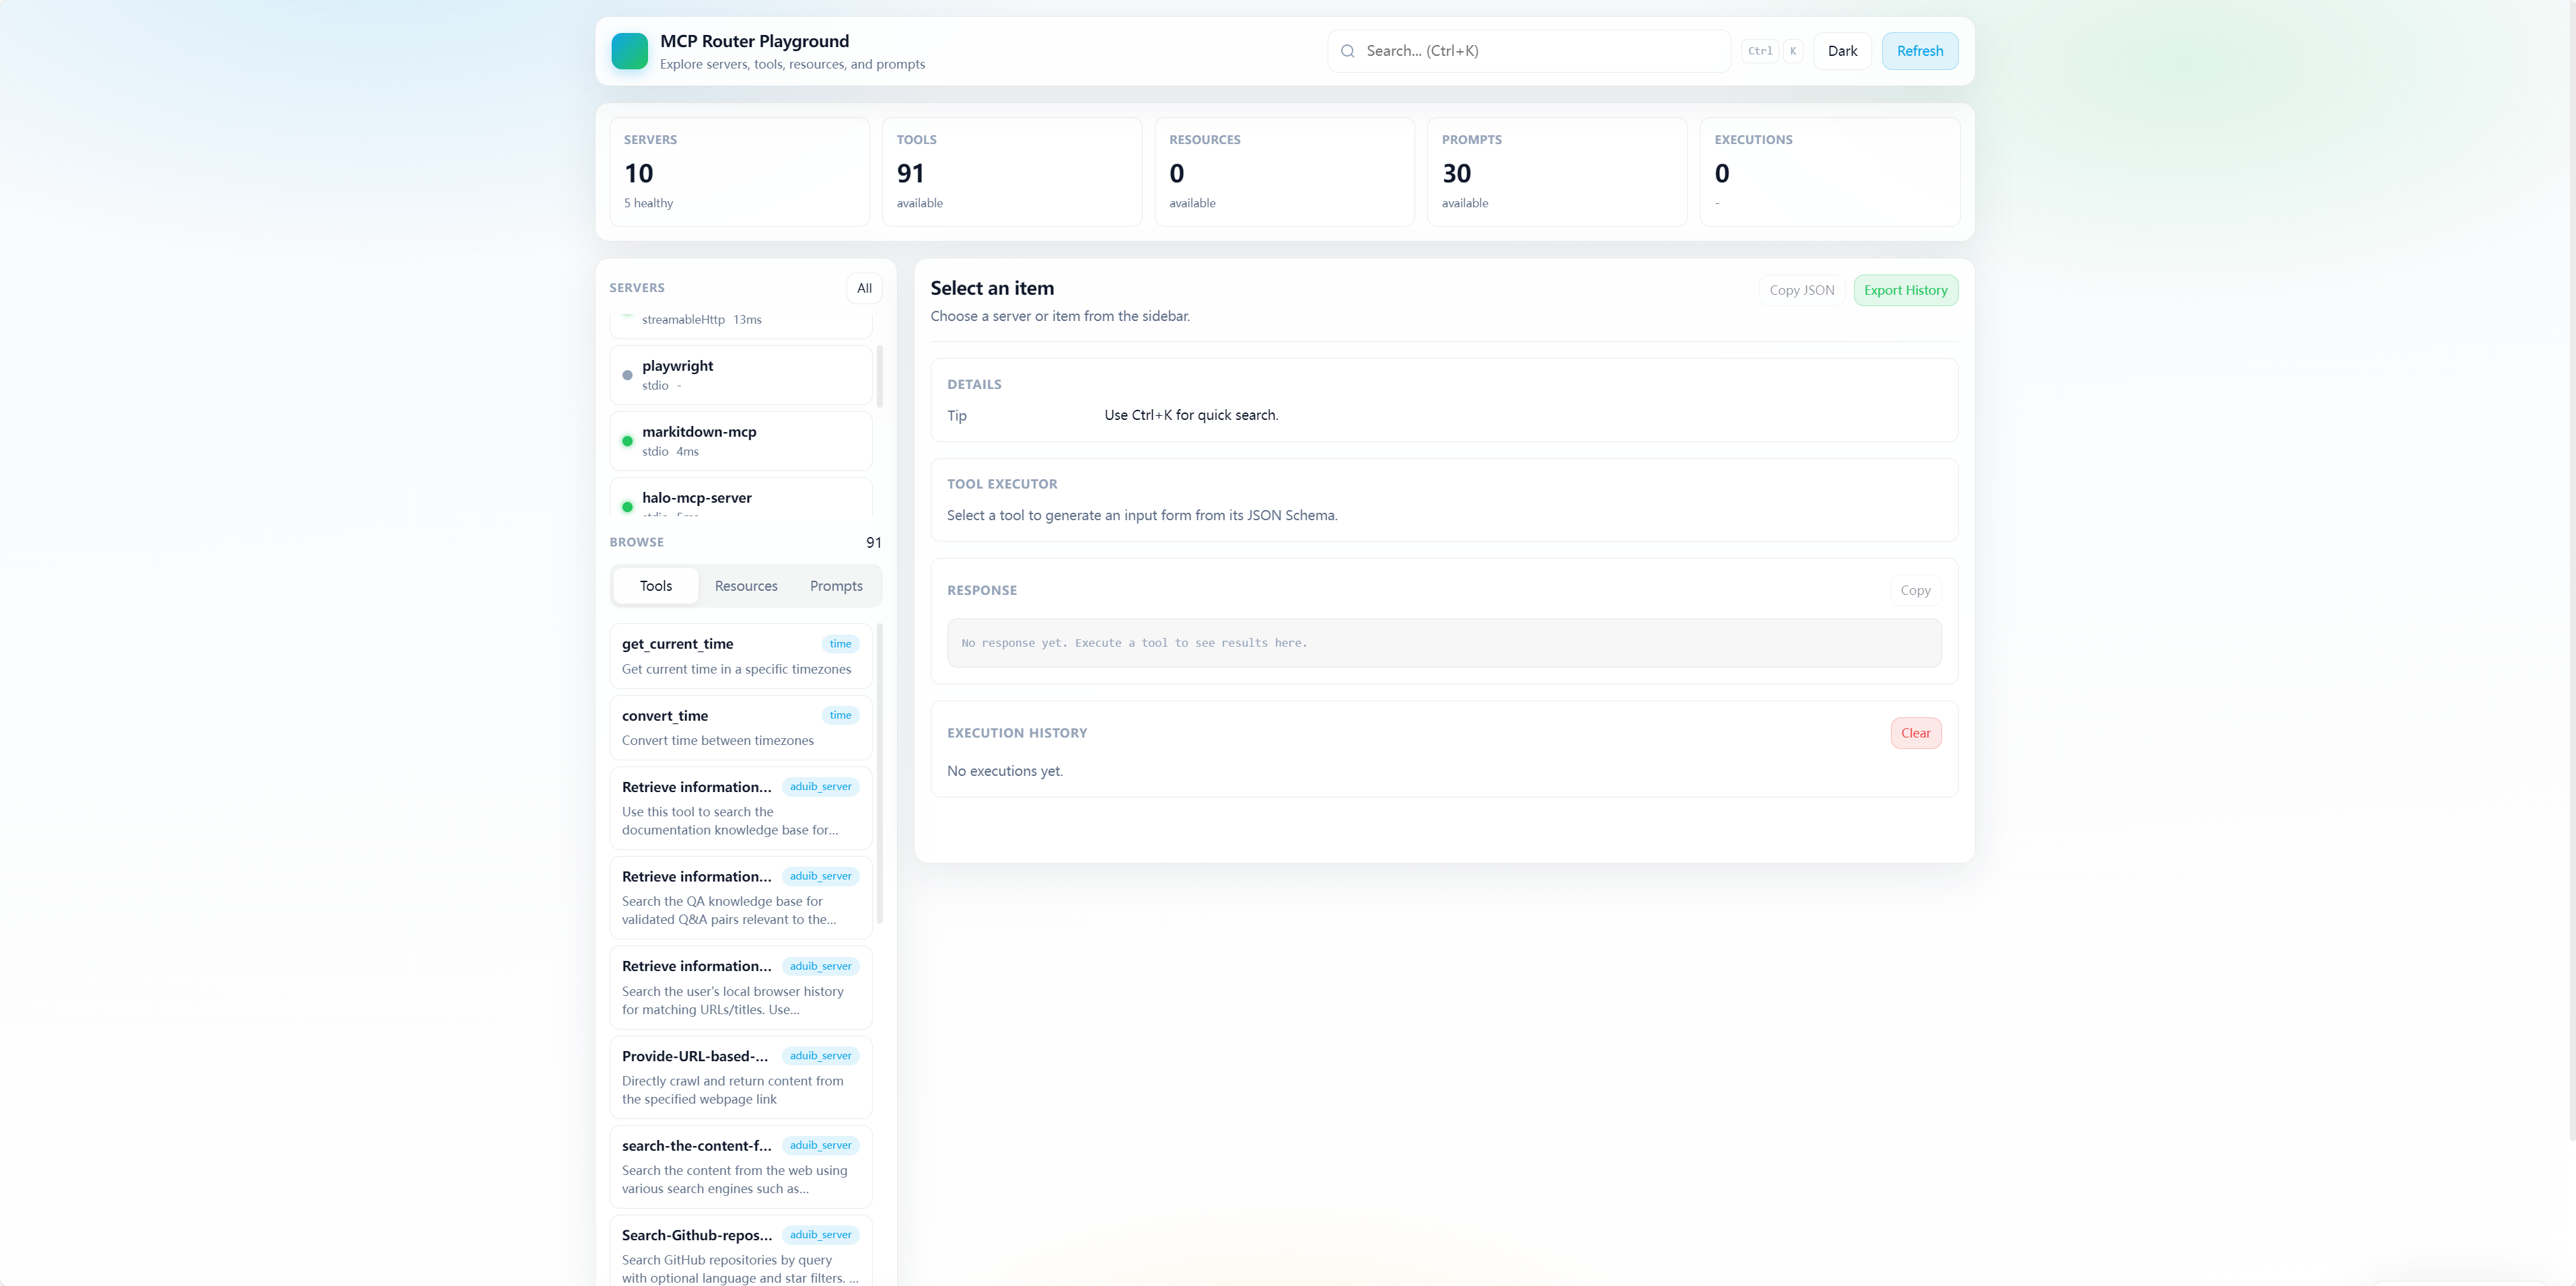Image resolution: width=2576 pixels, height=1286 pixels.
Task: Click the 'streamableHttp 13ms' server row text
Action: [702, 320]
